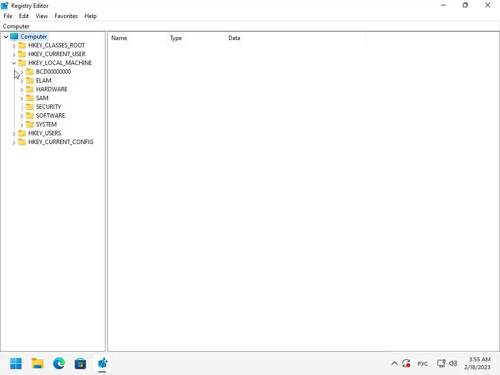This screenshot has height=375, width=500.
Task: Click the HKEY_CLASSES_ROOT folder icon
Action: click(x=21, y=45)
